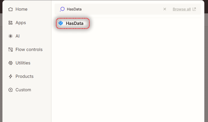208x122 pixels.
Task: Select Products category
Action: 21,77
